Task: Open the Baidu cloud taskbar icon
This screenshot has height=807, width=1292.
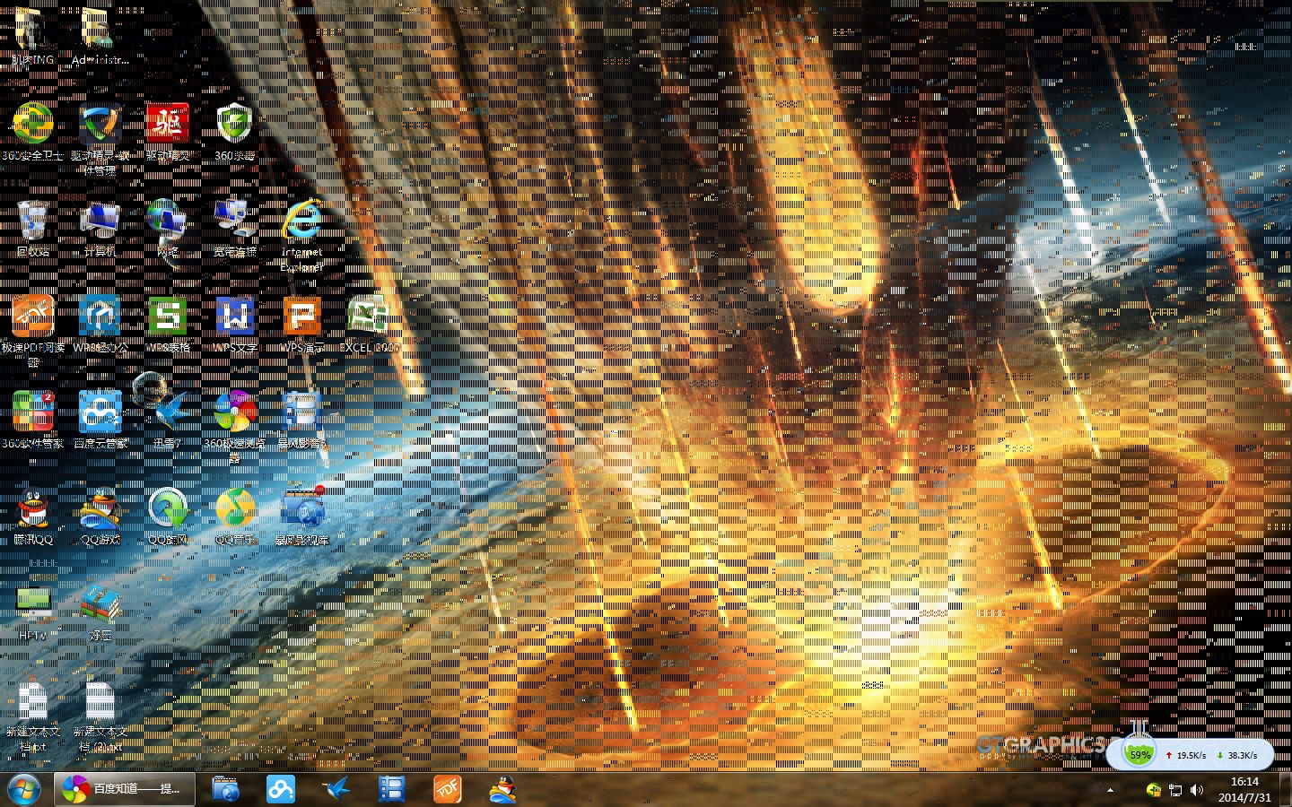Action: 281,789
